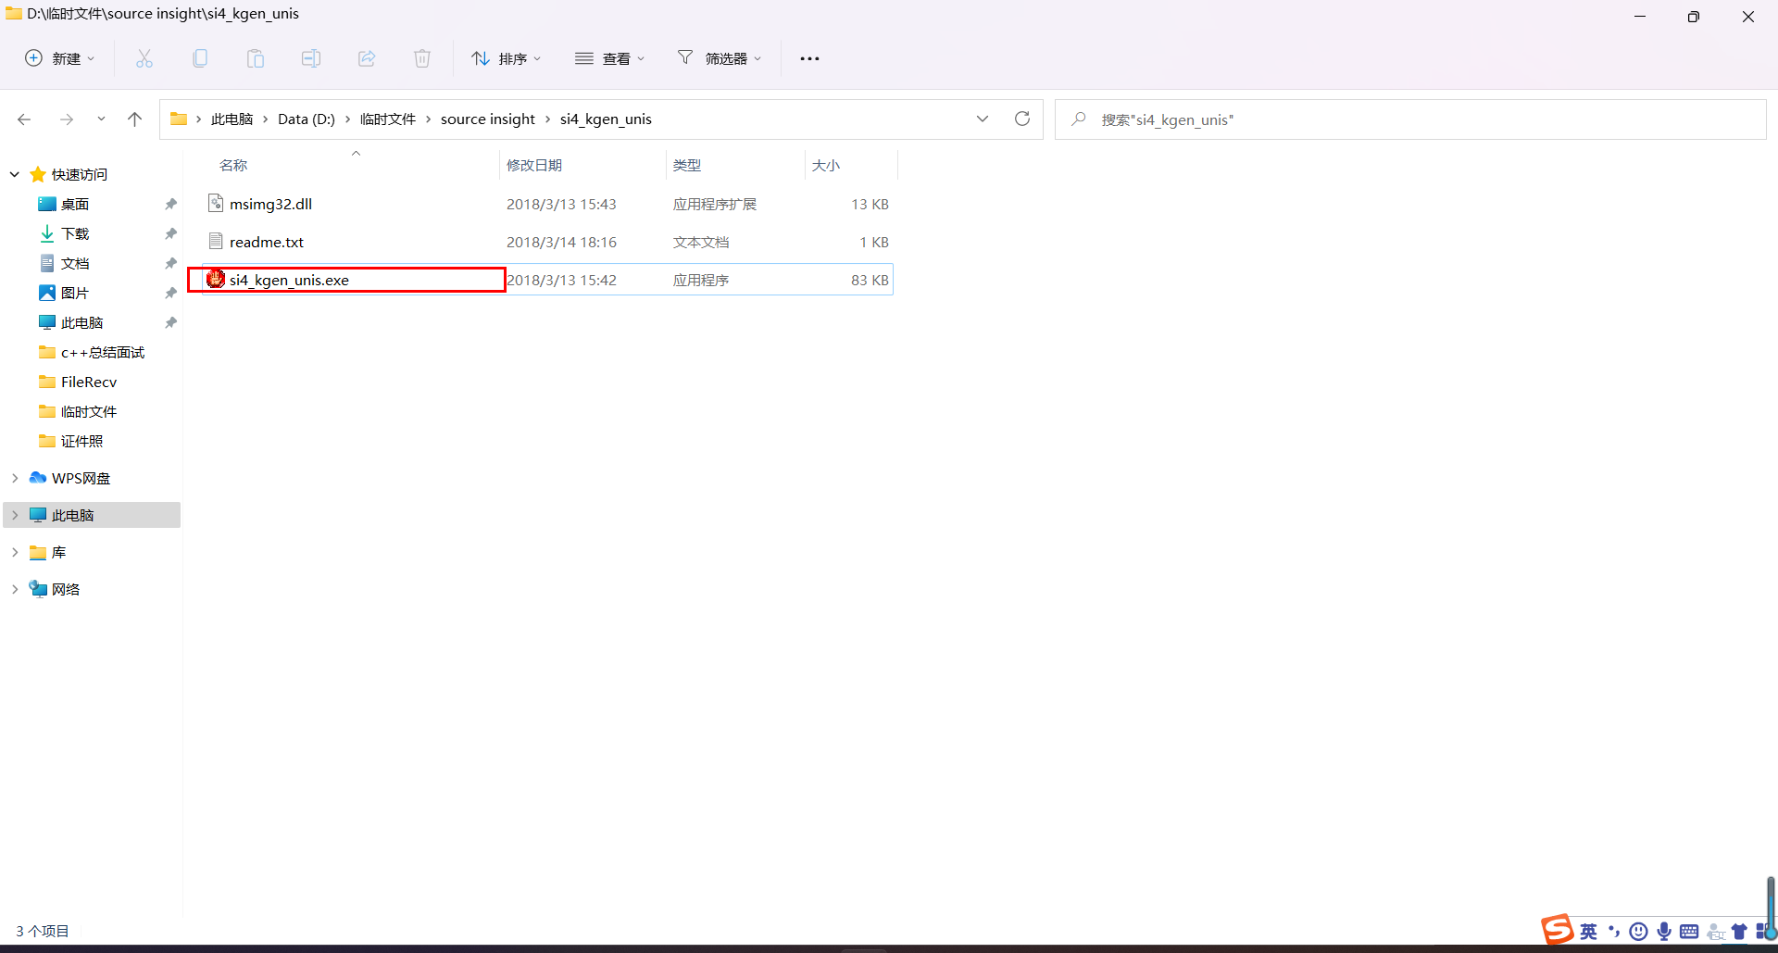Click the paste icon in the toolbar

[256, 57]
